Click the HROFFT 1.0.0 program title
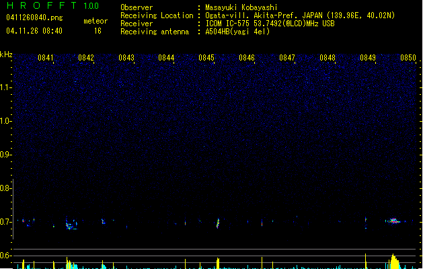The image size is (423, 269). (52, 5)
